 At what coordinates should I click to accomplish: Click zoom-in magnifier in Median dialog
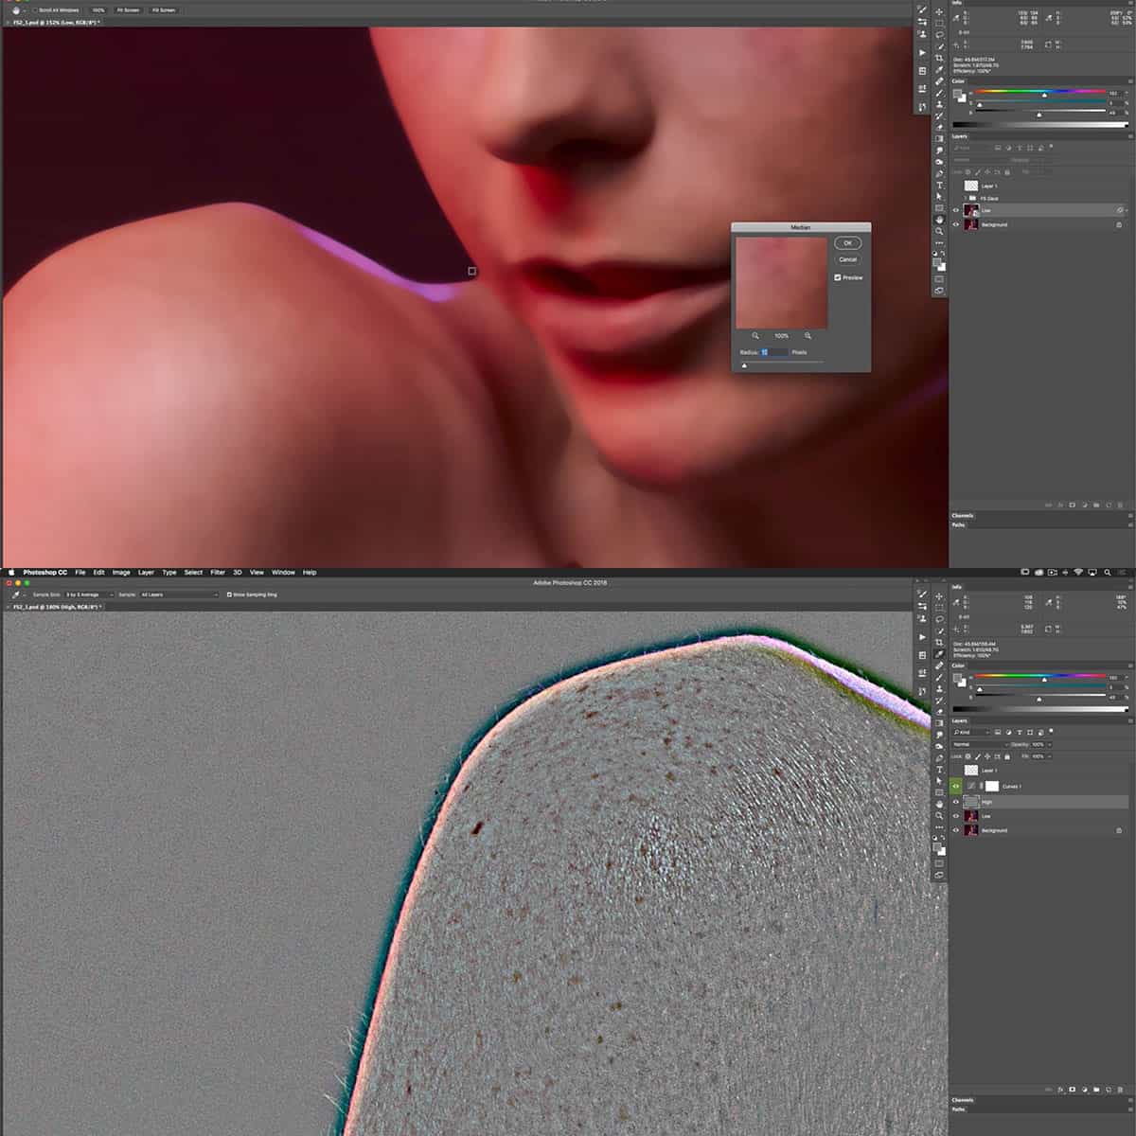808,335
